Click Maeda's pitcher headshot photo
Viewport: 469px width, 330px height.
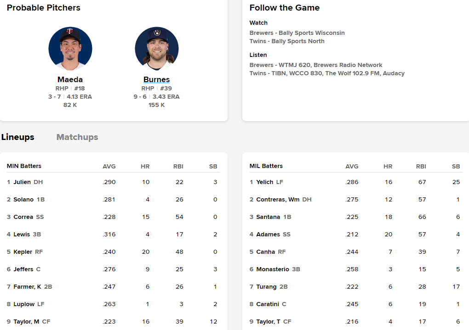(x=70, y=49)
